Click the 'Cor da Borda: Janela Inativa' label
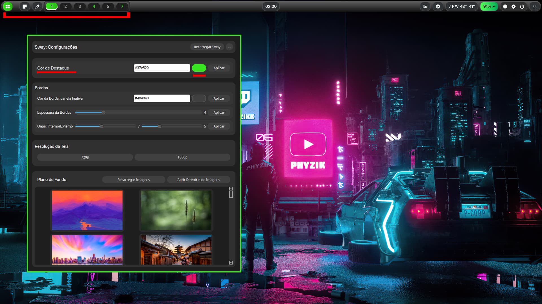 tap(60, 98)
